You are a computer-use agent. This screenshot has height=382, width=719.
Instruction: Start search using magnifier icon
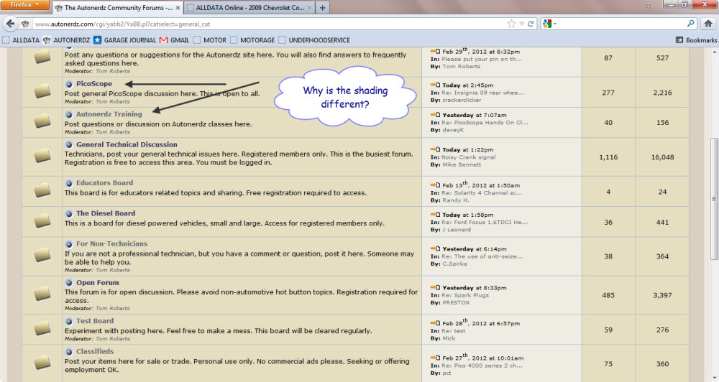pos(690,24)
